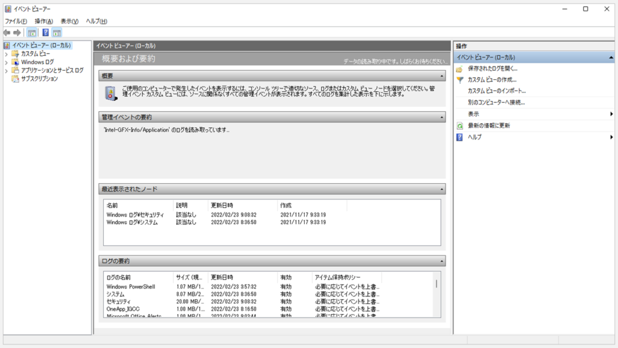Viewport: 618px width, 348px height.
Task: Click カスタム ビューのインポート action link
Action: [497, 91]
